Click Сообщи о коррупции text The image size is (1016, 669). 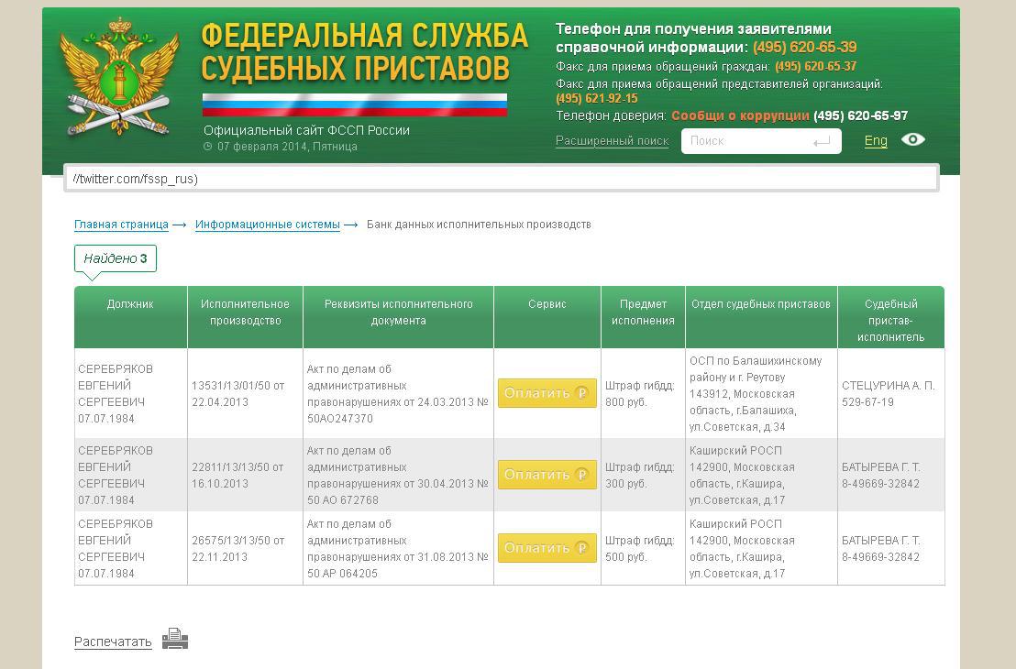pyautogui.click(x=740, y=115)
